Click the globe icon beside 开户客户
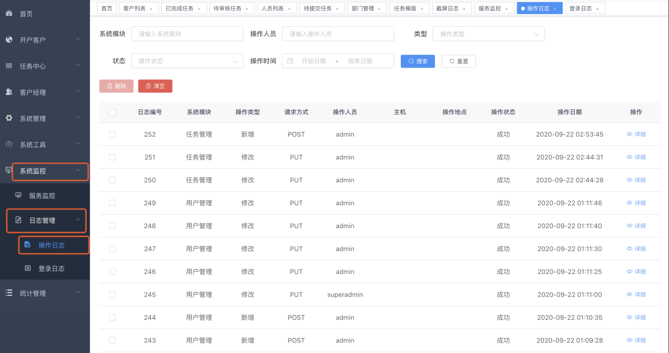This screenshot has height=353, width=669. click(9, 40)
